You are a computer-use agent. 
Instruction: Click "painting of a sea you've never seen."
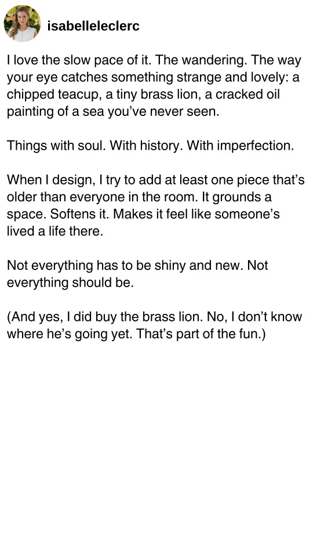tap(113, 112)
